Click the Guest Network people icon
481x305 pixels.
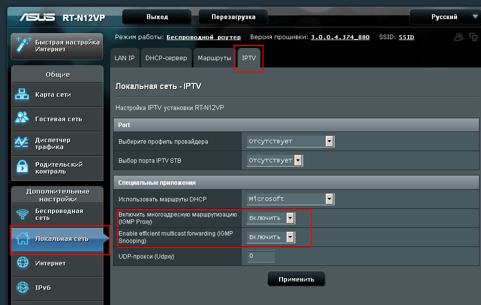point(22,117)
